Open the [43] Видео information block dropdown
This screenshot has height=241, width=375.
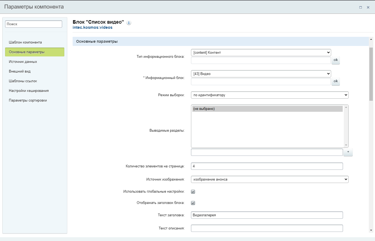[261, 74]
